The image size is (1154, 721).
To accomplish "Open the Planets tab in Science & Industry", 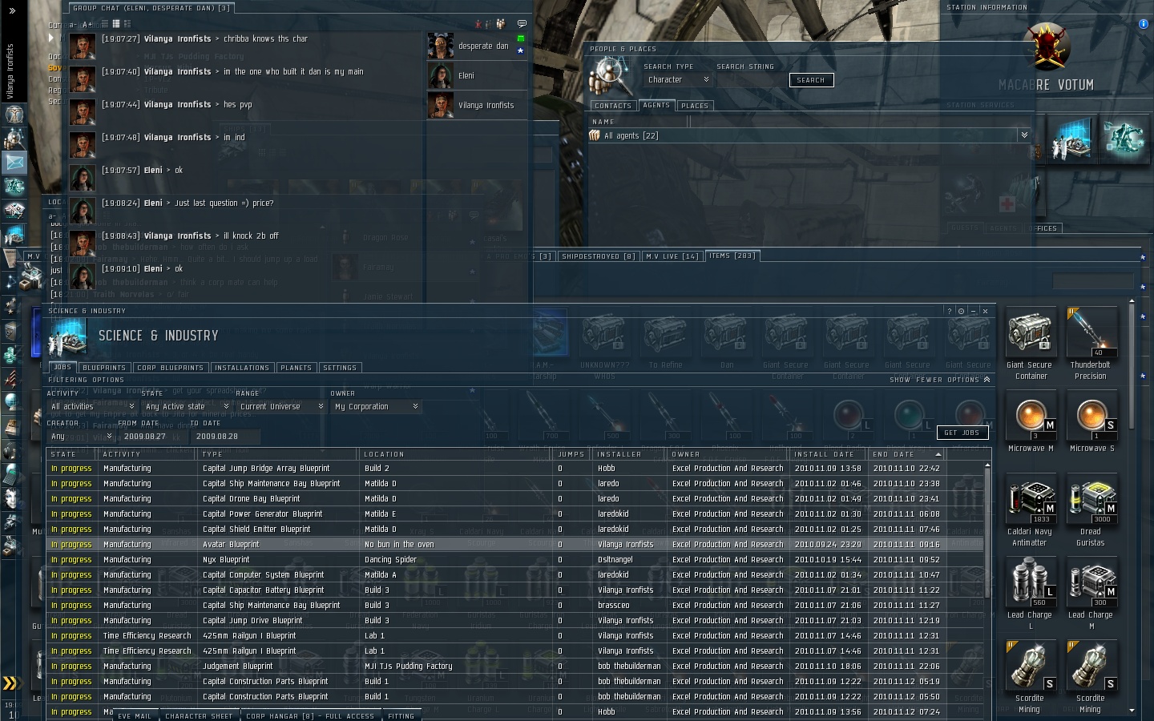I will pos(296,368).
